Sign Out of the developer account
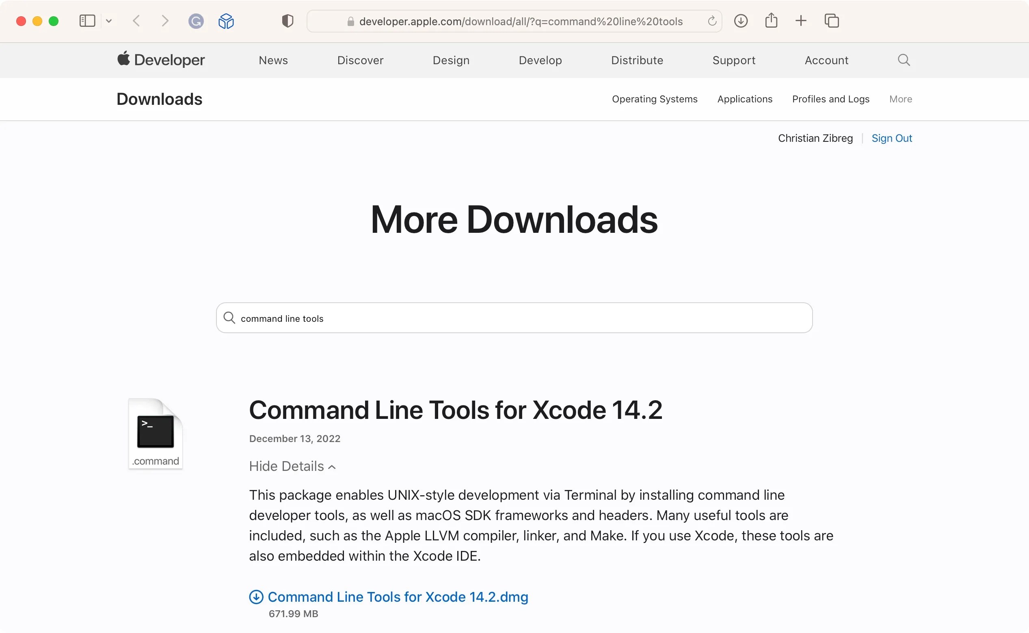The image size is (1029, 633). (x=892, y=138)
